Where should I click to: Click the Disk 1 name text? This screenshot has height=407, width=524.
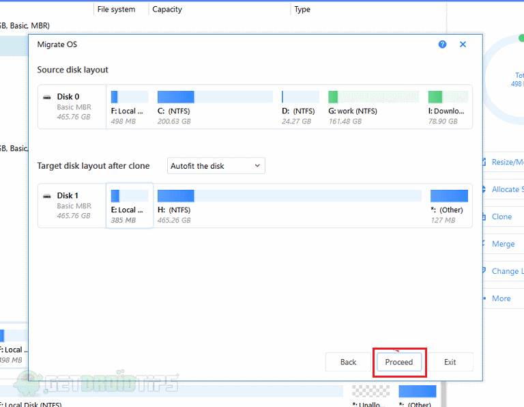[68, 195]
